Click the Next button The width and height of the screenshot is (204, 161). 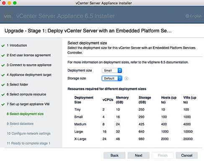pos(139,156)
